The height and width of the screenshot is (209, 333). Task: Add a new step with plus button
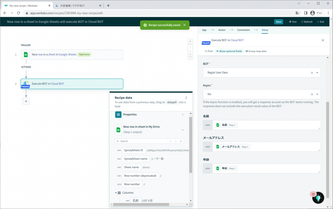(26, 101)
